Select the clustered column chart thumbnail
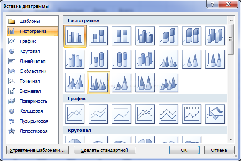This screenshot has height=161, width=241. [x=75, y=36]
